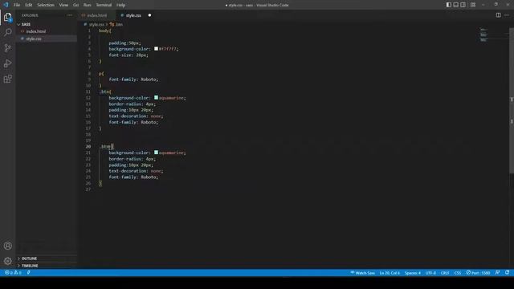Click the VS Code logo icon

(6, 5)
